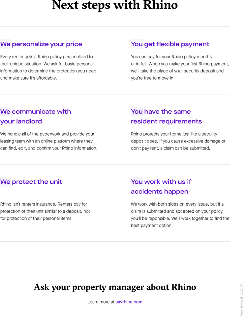243x316 pixels.
Task: Click 'You work with us if accidents happen' heading
Action: [x=161, y=187]
